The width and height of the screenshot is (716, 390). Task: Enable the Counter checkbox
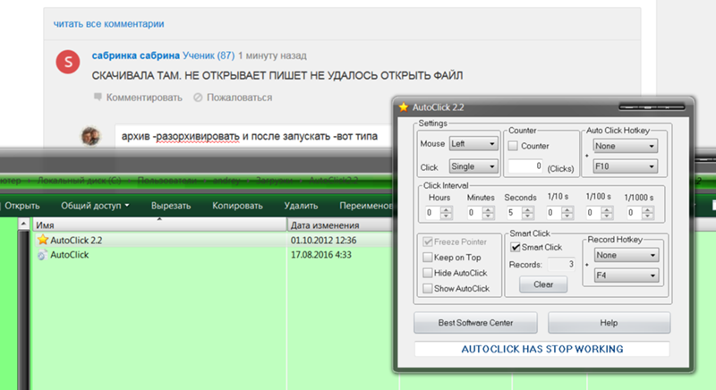pyautogui.click(x=513, y=146)
